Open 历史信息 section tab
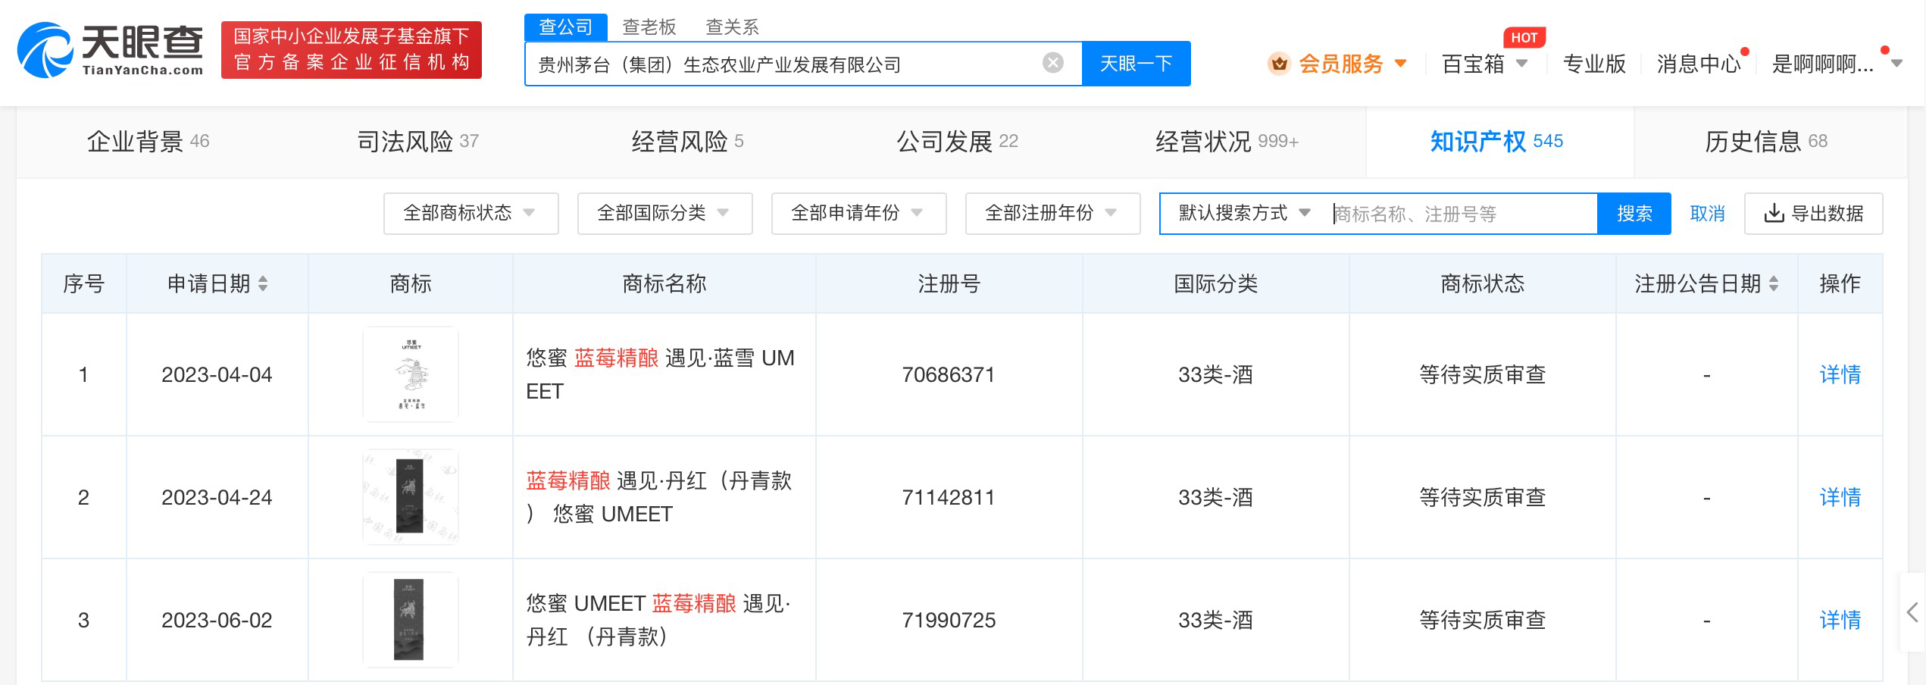1926x685 pixels. (1766, 142)
